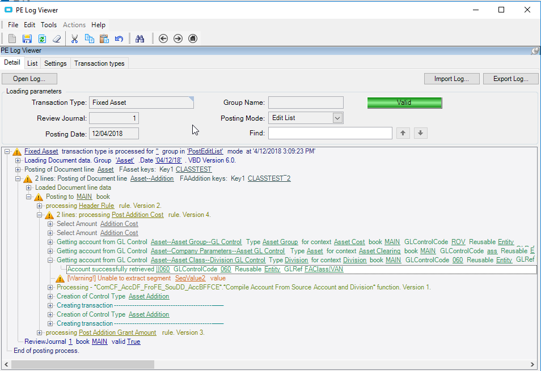Click the Group Name input field

[306, 103]
